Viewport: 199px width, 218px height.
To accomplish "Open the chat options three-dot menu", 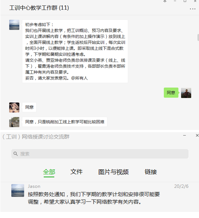I will coord(193,9).
